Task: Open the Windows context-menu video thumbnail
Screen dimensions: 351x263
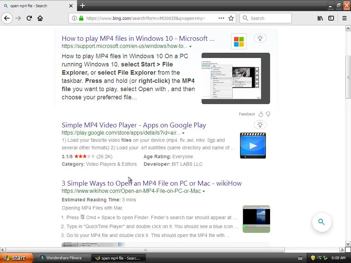Action: pos(236,78)
